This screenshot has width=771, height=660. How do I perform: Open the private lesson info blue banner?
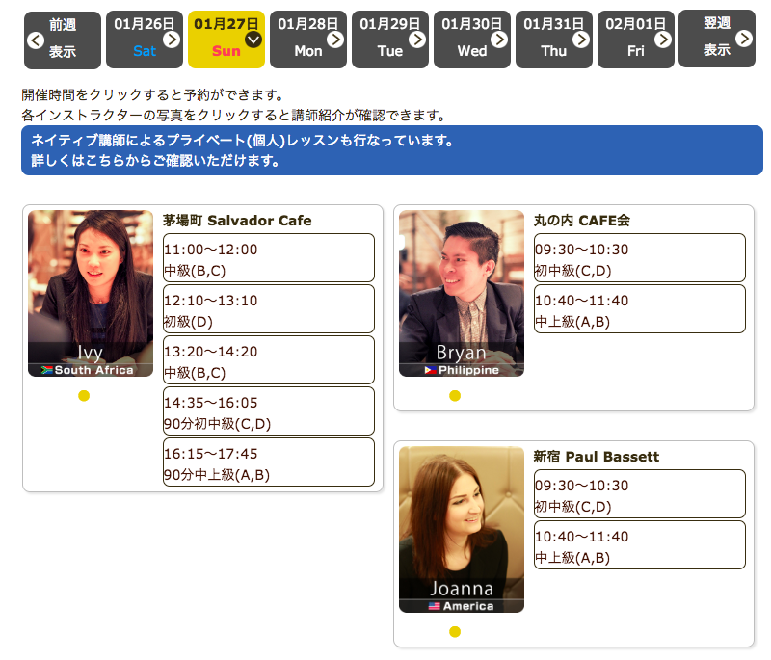point(391,150)
